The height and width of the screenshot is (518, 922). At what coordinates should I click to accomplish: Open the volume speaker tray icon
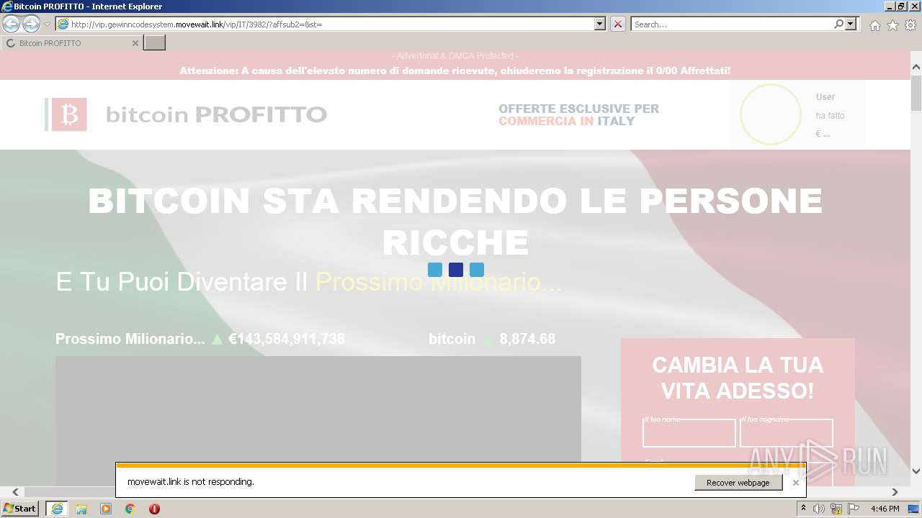[819, 509]
